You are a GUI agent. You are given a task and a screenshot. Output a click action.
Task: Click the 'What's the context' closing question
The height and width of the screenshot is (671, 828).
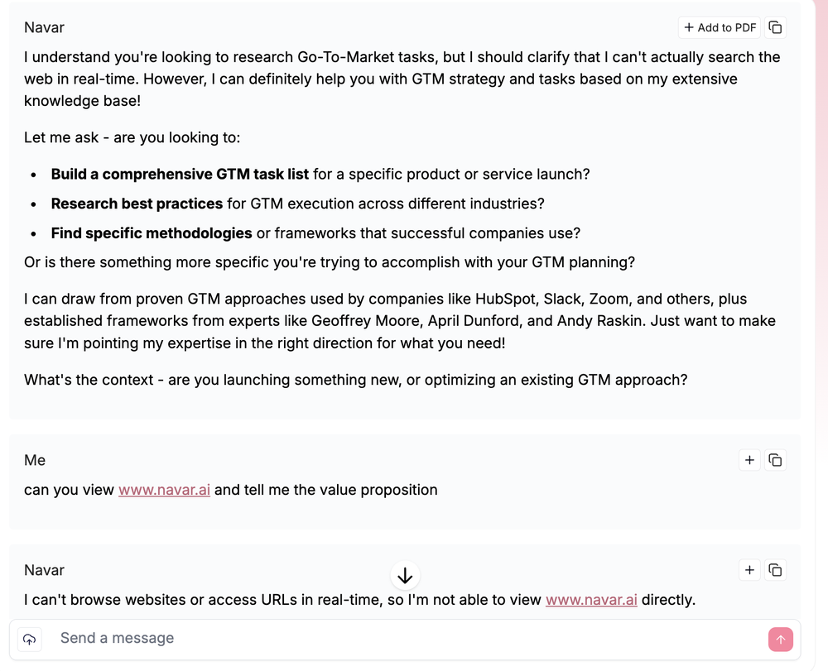pos(356,381)
